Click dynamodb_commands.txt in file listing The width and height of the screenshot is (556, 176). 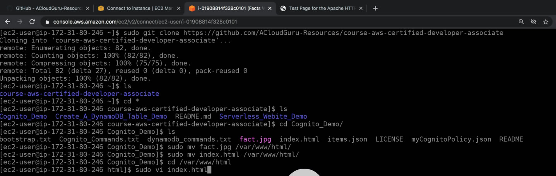point(189,139)
